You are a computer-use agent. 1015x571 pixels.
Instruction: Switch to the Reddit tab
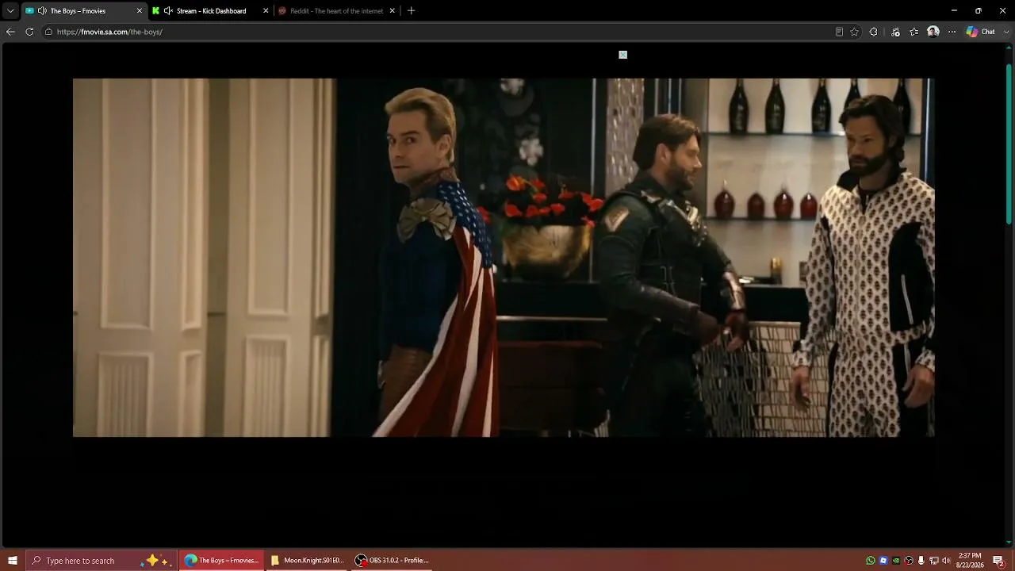(337, 11)
